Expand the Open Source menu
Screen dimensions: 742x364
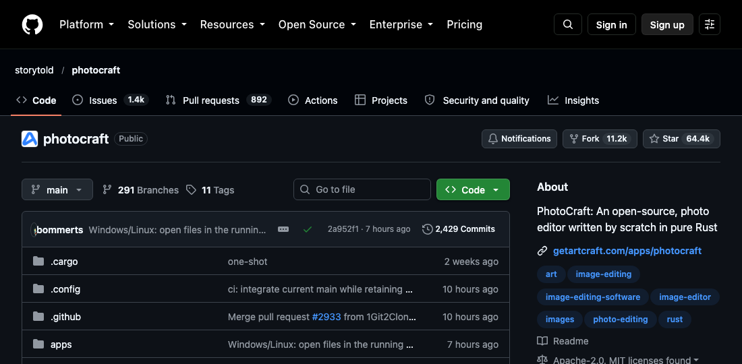point(317,24)
